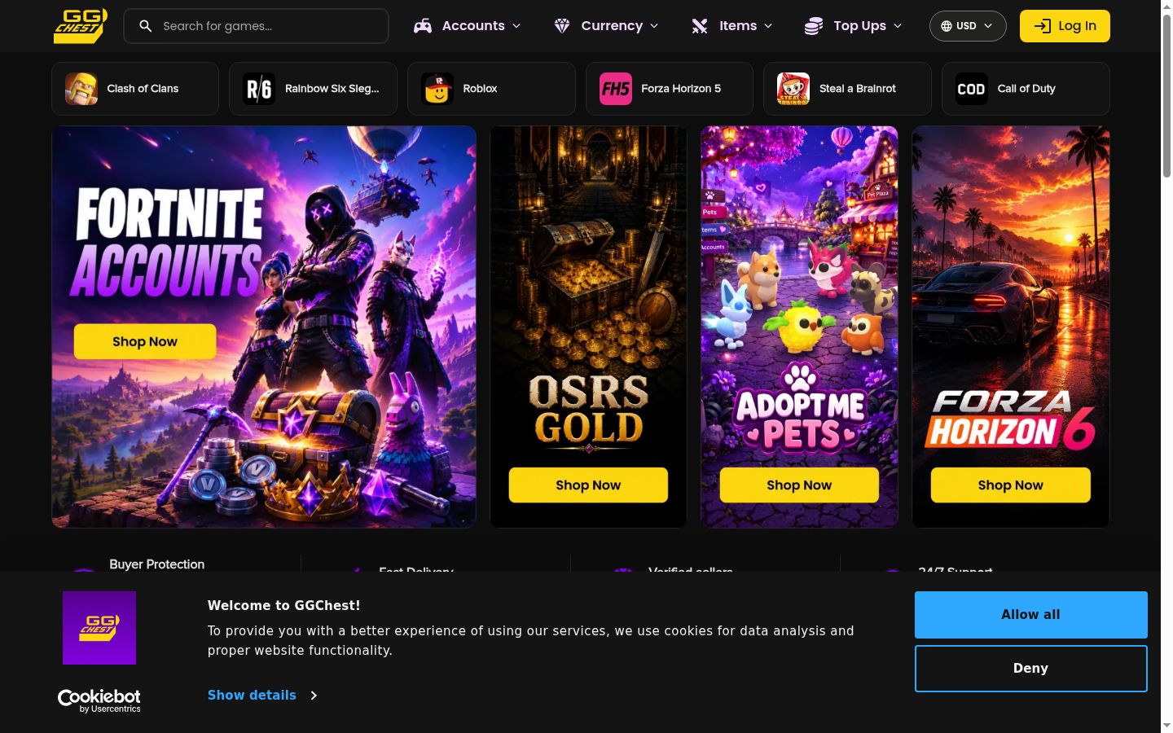
Task: Click the Log In button
Action: [1065, 26]
